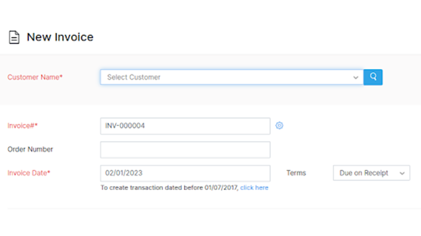
Task: Click the Customer Name label
Action: 35,77
